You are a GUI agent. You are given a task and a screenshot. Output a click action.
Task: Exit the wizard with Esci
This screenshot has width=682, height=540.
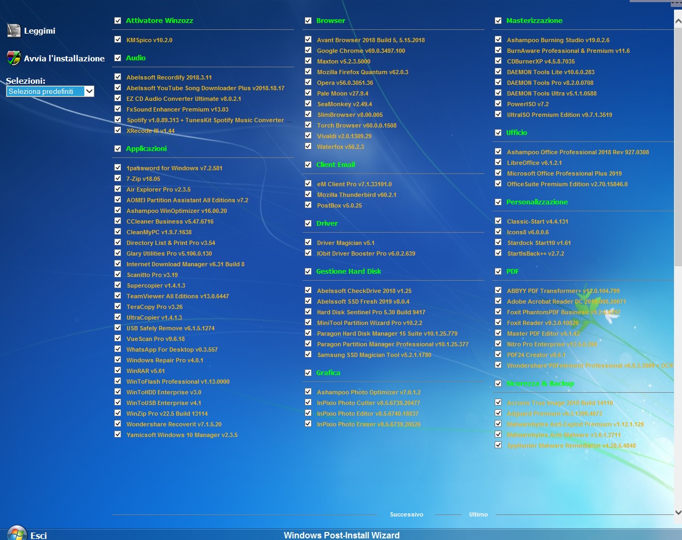coord(38,535)
